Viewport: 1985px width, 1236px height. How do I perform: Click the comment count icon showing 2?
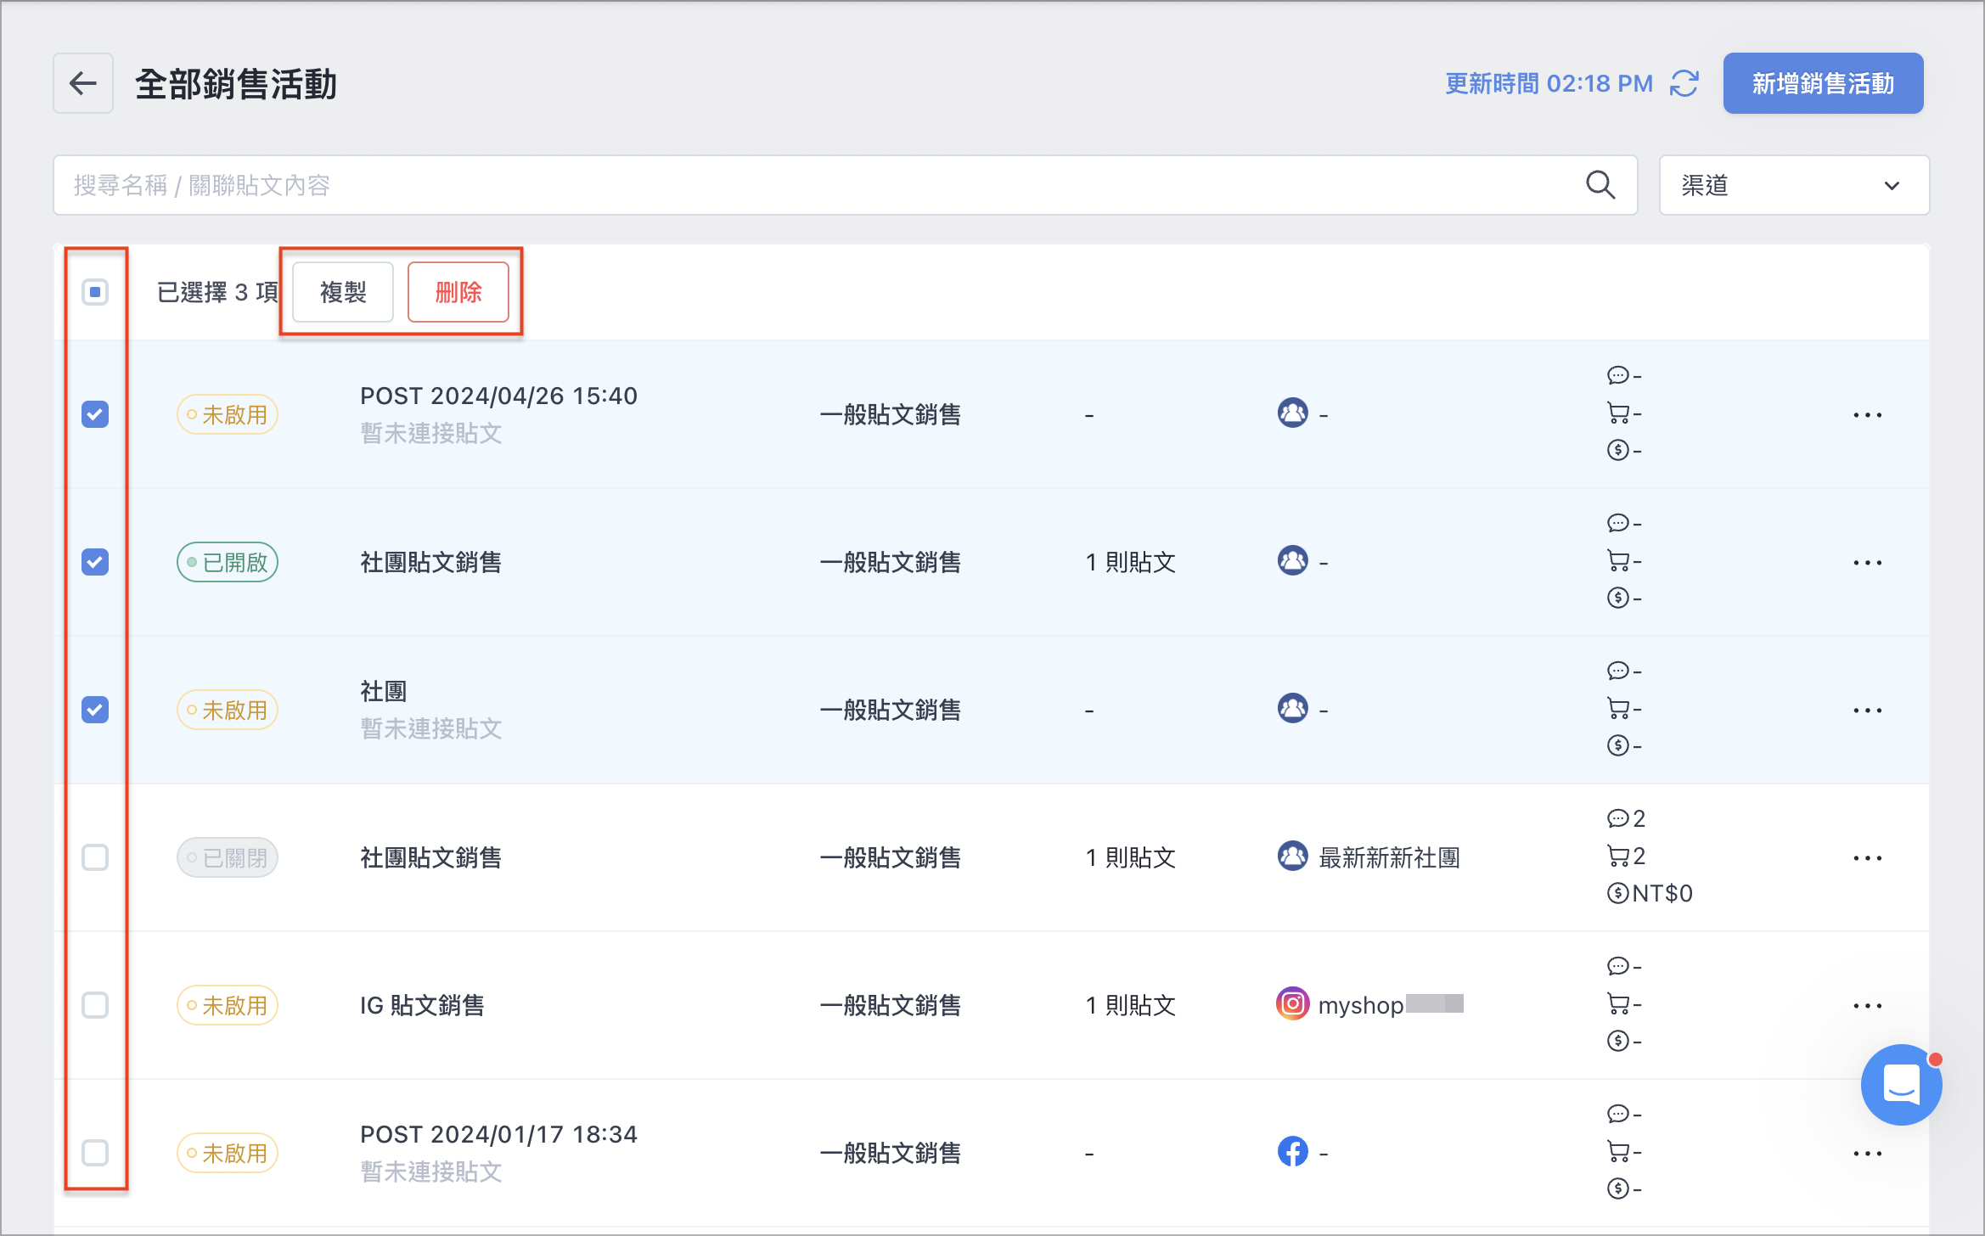coord(1617,818)
